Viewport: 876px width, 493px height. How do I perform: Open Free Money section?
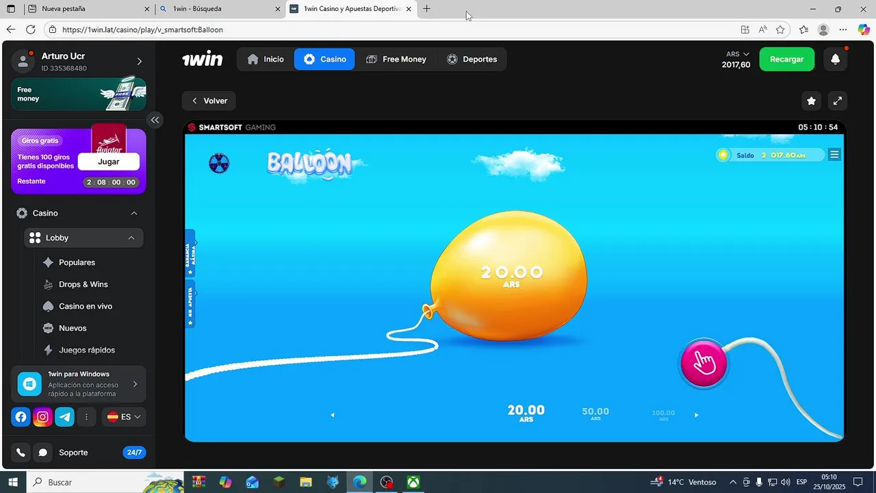pyautogui.click(x=396, y=59)
